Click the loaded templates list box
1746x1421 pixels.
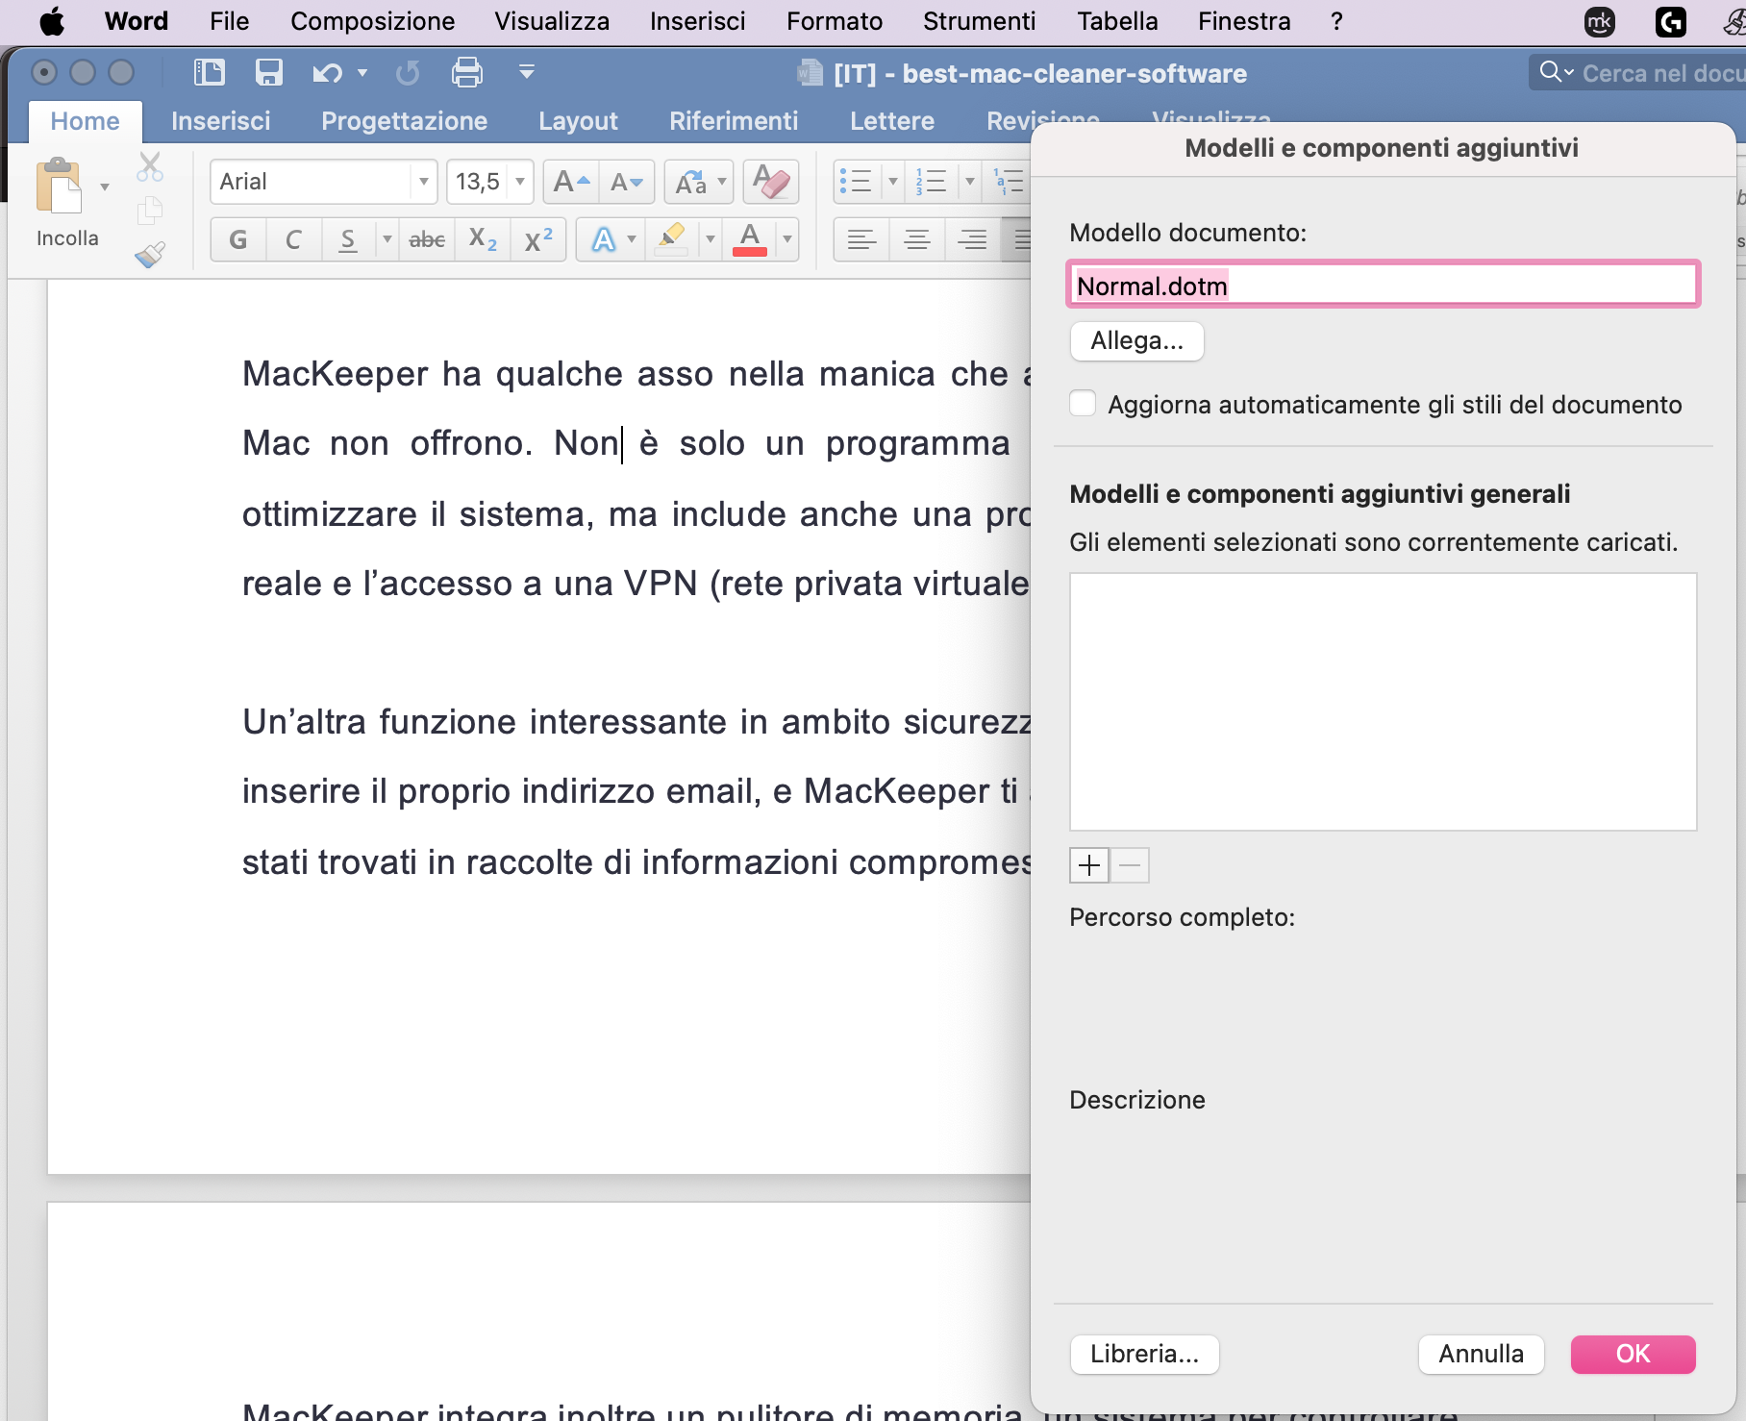[1384, 702]
